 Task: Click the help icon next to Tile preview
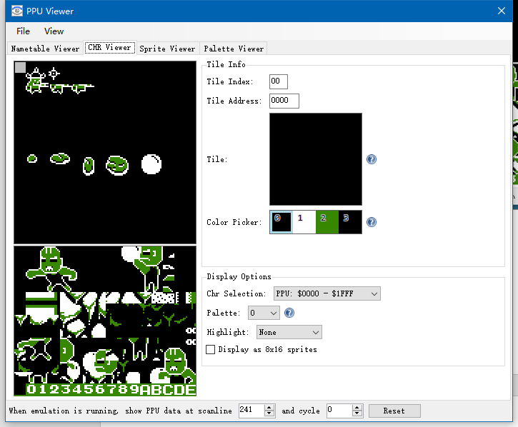(x=372, y=159)
